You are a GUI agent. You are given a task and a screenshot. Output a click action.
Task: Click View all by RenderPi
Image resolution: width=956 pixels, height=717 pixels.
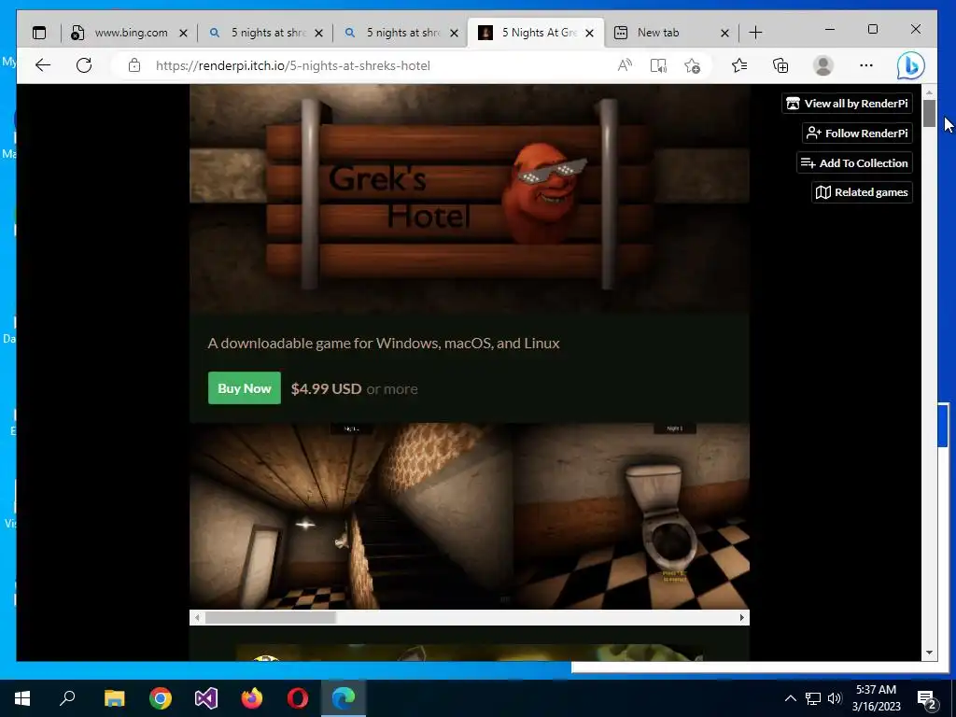847,104
